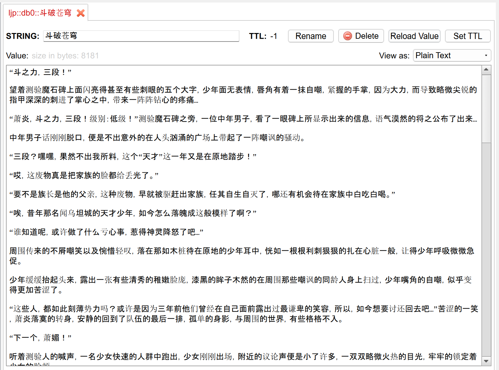This screenshot has width=499, height=370.
Task: Click the line “下一个，萧媚！”
Action: point(41,338)
